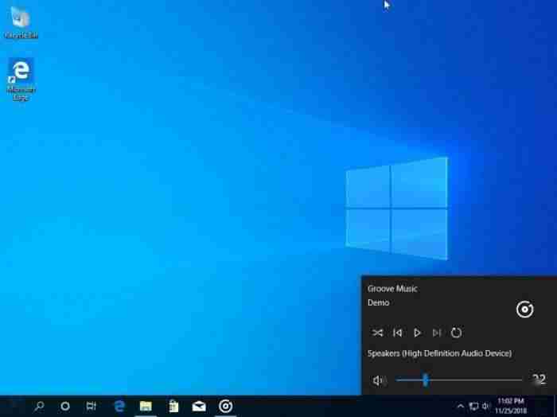Mute speakers using the flyout speaker icon

pos(379,380)
